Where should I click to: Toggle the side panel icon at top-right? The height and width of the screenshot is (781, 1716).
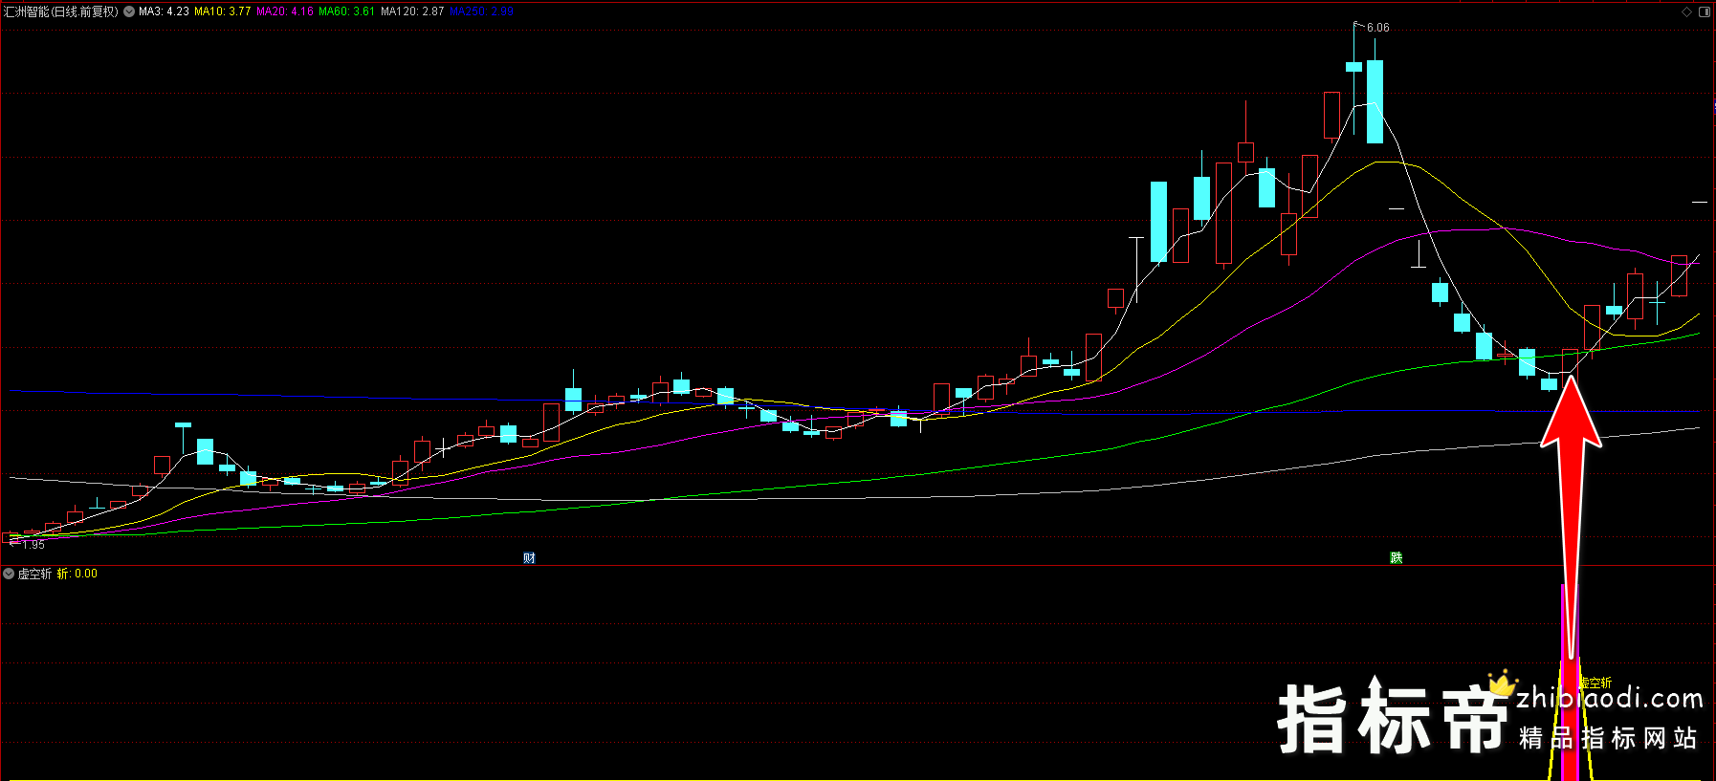point(1704,11)
